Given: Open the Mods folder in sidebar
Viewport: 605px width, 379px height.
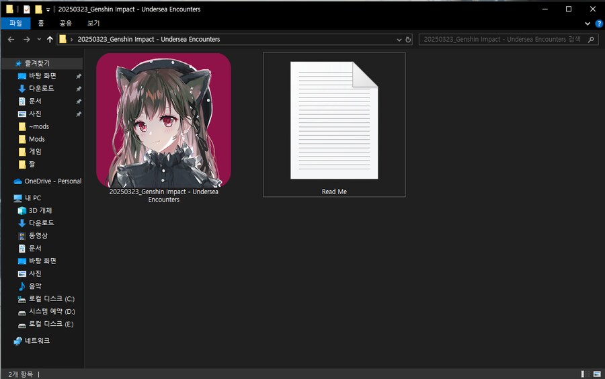Looking at the screenshot, I should 37,139.
